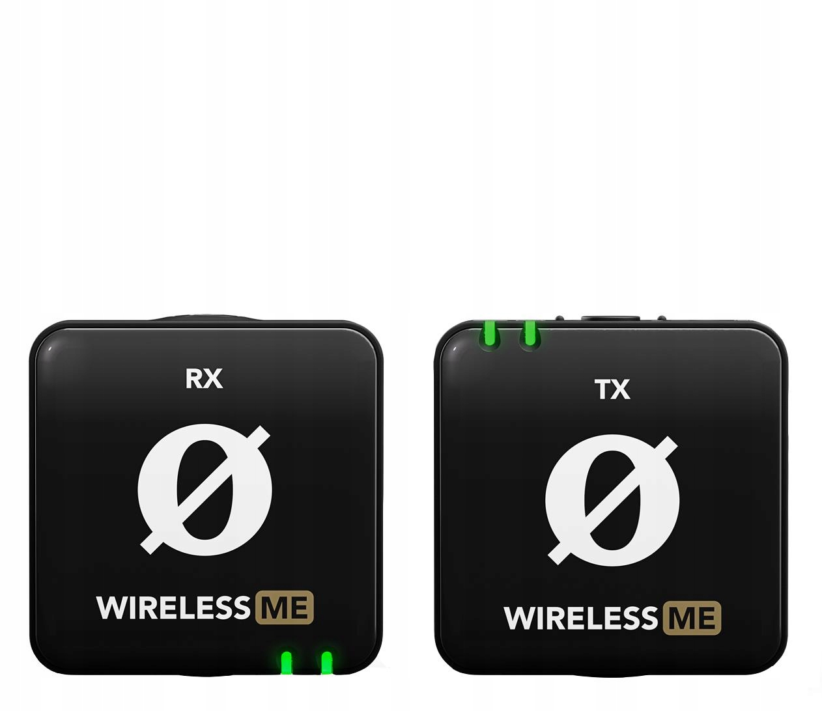The width and height of the screenshot is (822, 711).
Task: Click the TX label on the transmitter
Action: point(612,389)
